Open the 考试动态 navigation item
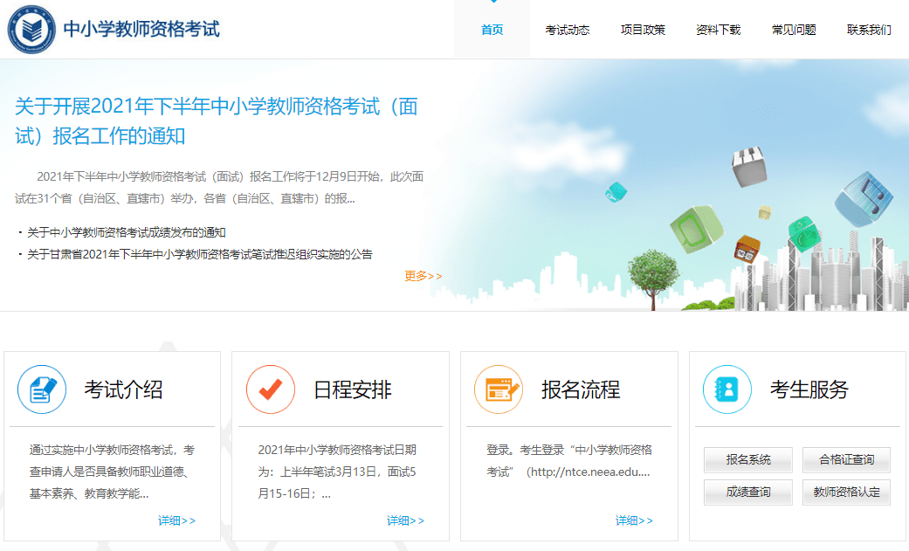This screenshot has height=551, width=909. click(567, 30)
